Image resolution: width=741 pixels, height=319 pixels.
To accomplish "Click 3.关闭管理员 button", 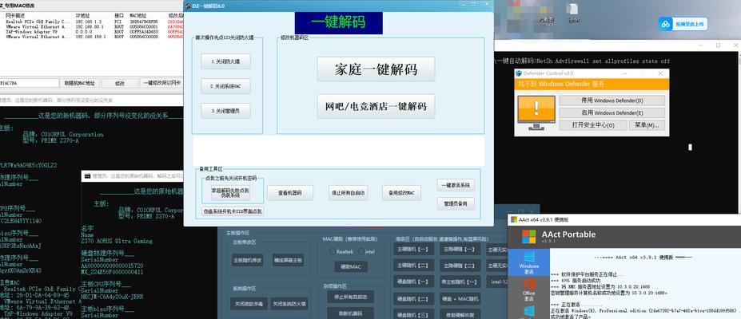I will pyautogui.click(x=225, y=111).
